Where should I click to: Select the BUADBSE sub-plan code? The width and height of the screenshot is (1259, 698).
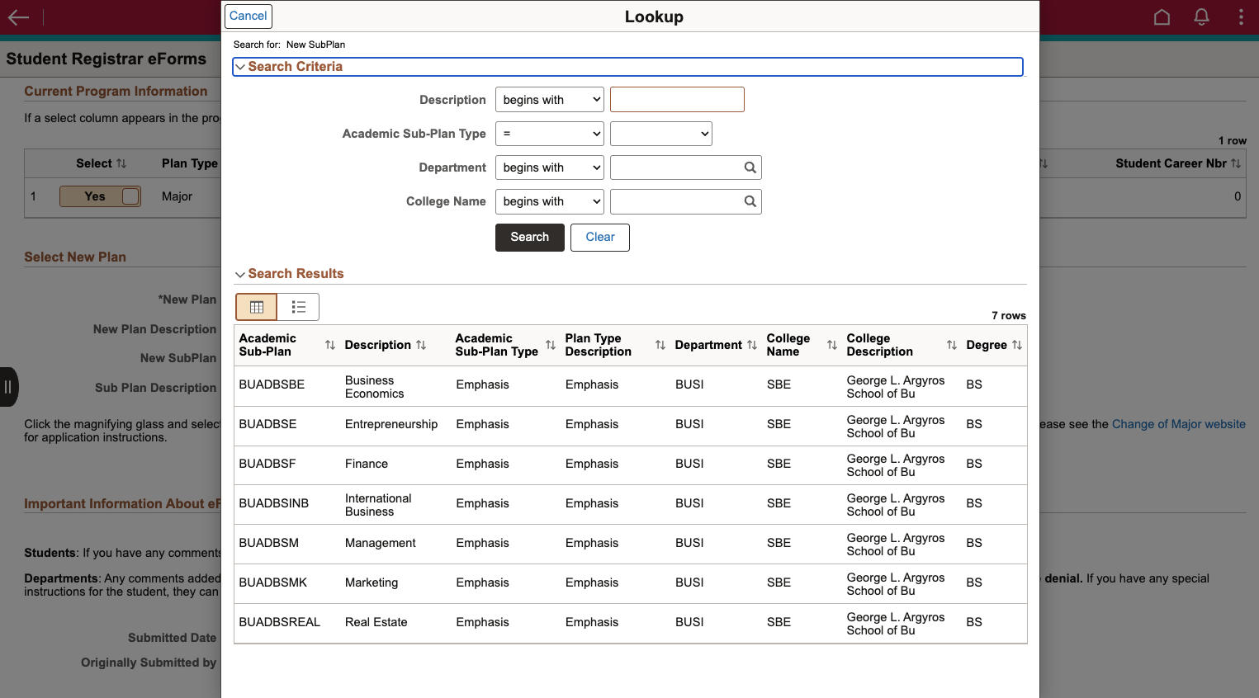tap(267, 424)
